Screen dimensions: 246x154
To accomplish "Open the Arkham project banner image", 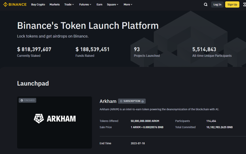I will click(54, 123).
